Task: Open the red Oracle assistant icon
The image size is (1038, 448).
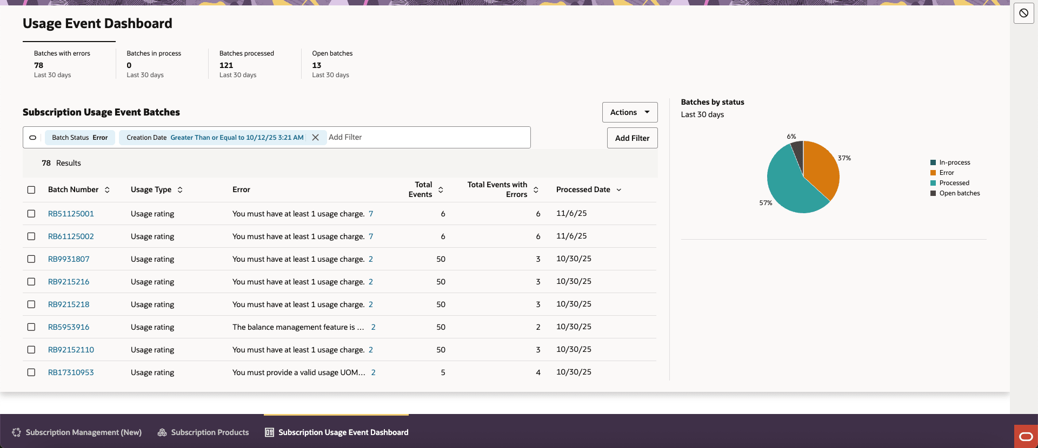Action: 1026,437
